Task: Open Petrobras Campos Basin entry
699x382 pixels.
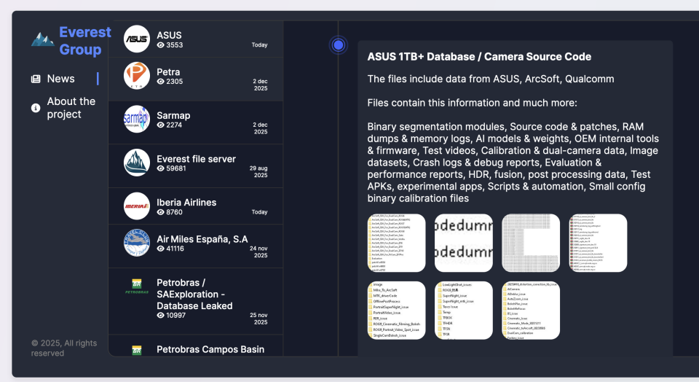Action: [x=210, y=349]
